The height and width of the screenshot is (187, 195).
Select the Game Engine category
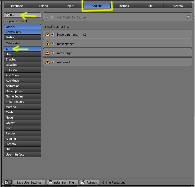[x=22, y=96]
